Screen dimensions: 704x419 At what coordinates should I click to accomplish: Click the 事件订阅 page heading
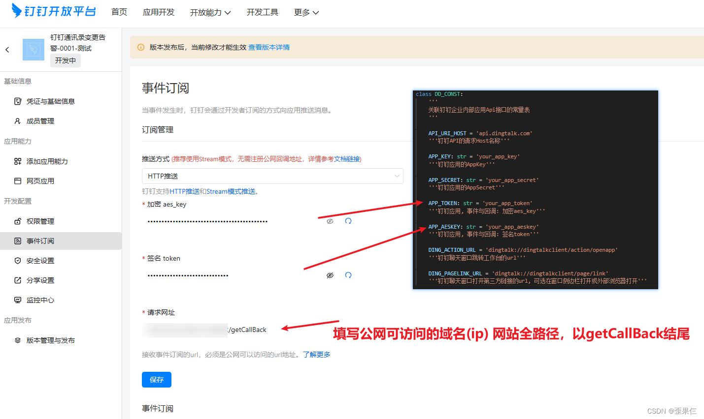pos(166,88)
